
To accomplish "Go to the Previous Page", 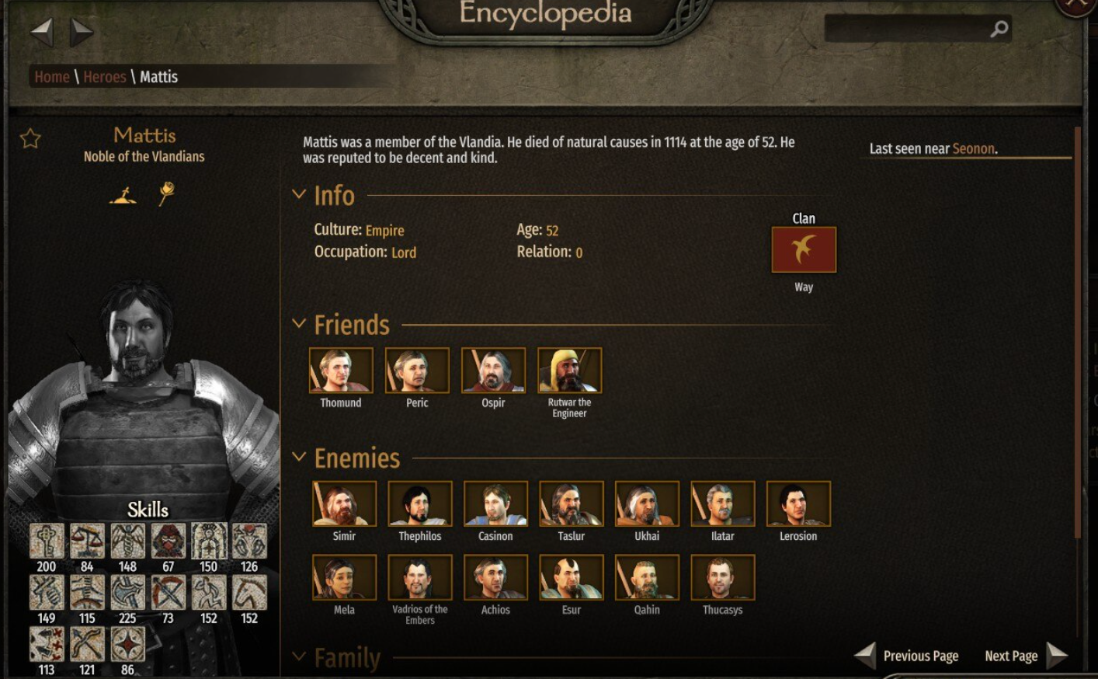I will click(x=906, y=656).
